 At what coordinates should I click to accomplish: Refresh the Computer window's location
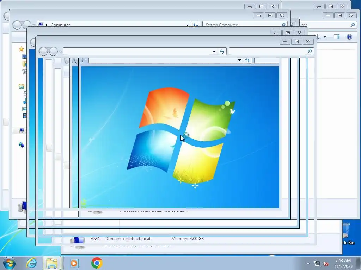coord(195,25)
